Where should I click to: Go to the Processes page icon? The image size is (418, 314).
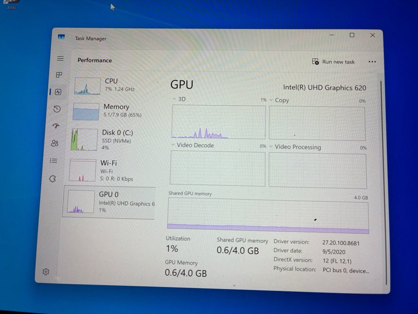59,75
